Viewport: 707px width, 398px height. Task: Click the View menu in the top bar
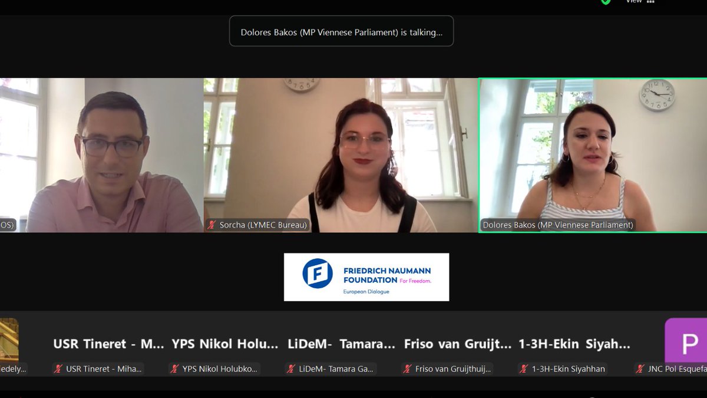[x=633, y=1]
